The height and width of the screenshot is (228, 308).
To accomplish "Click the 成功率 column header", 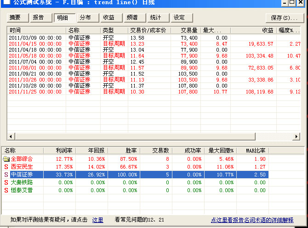I will click(x=188, y=151).
